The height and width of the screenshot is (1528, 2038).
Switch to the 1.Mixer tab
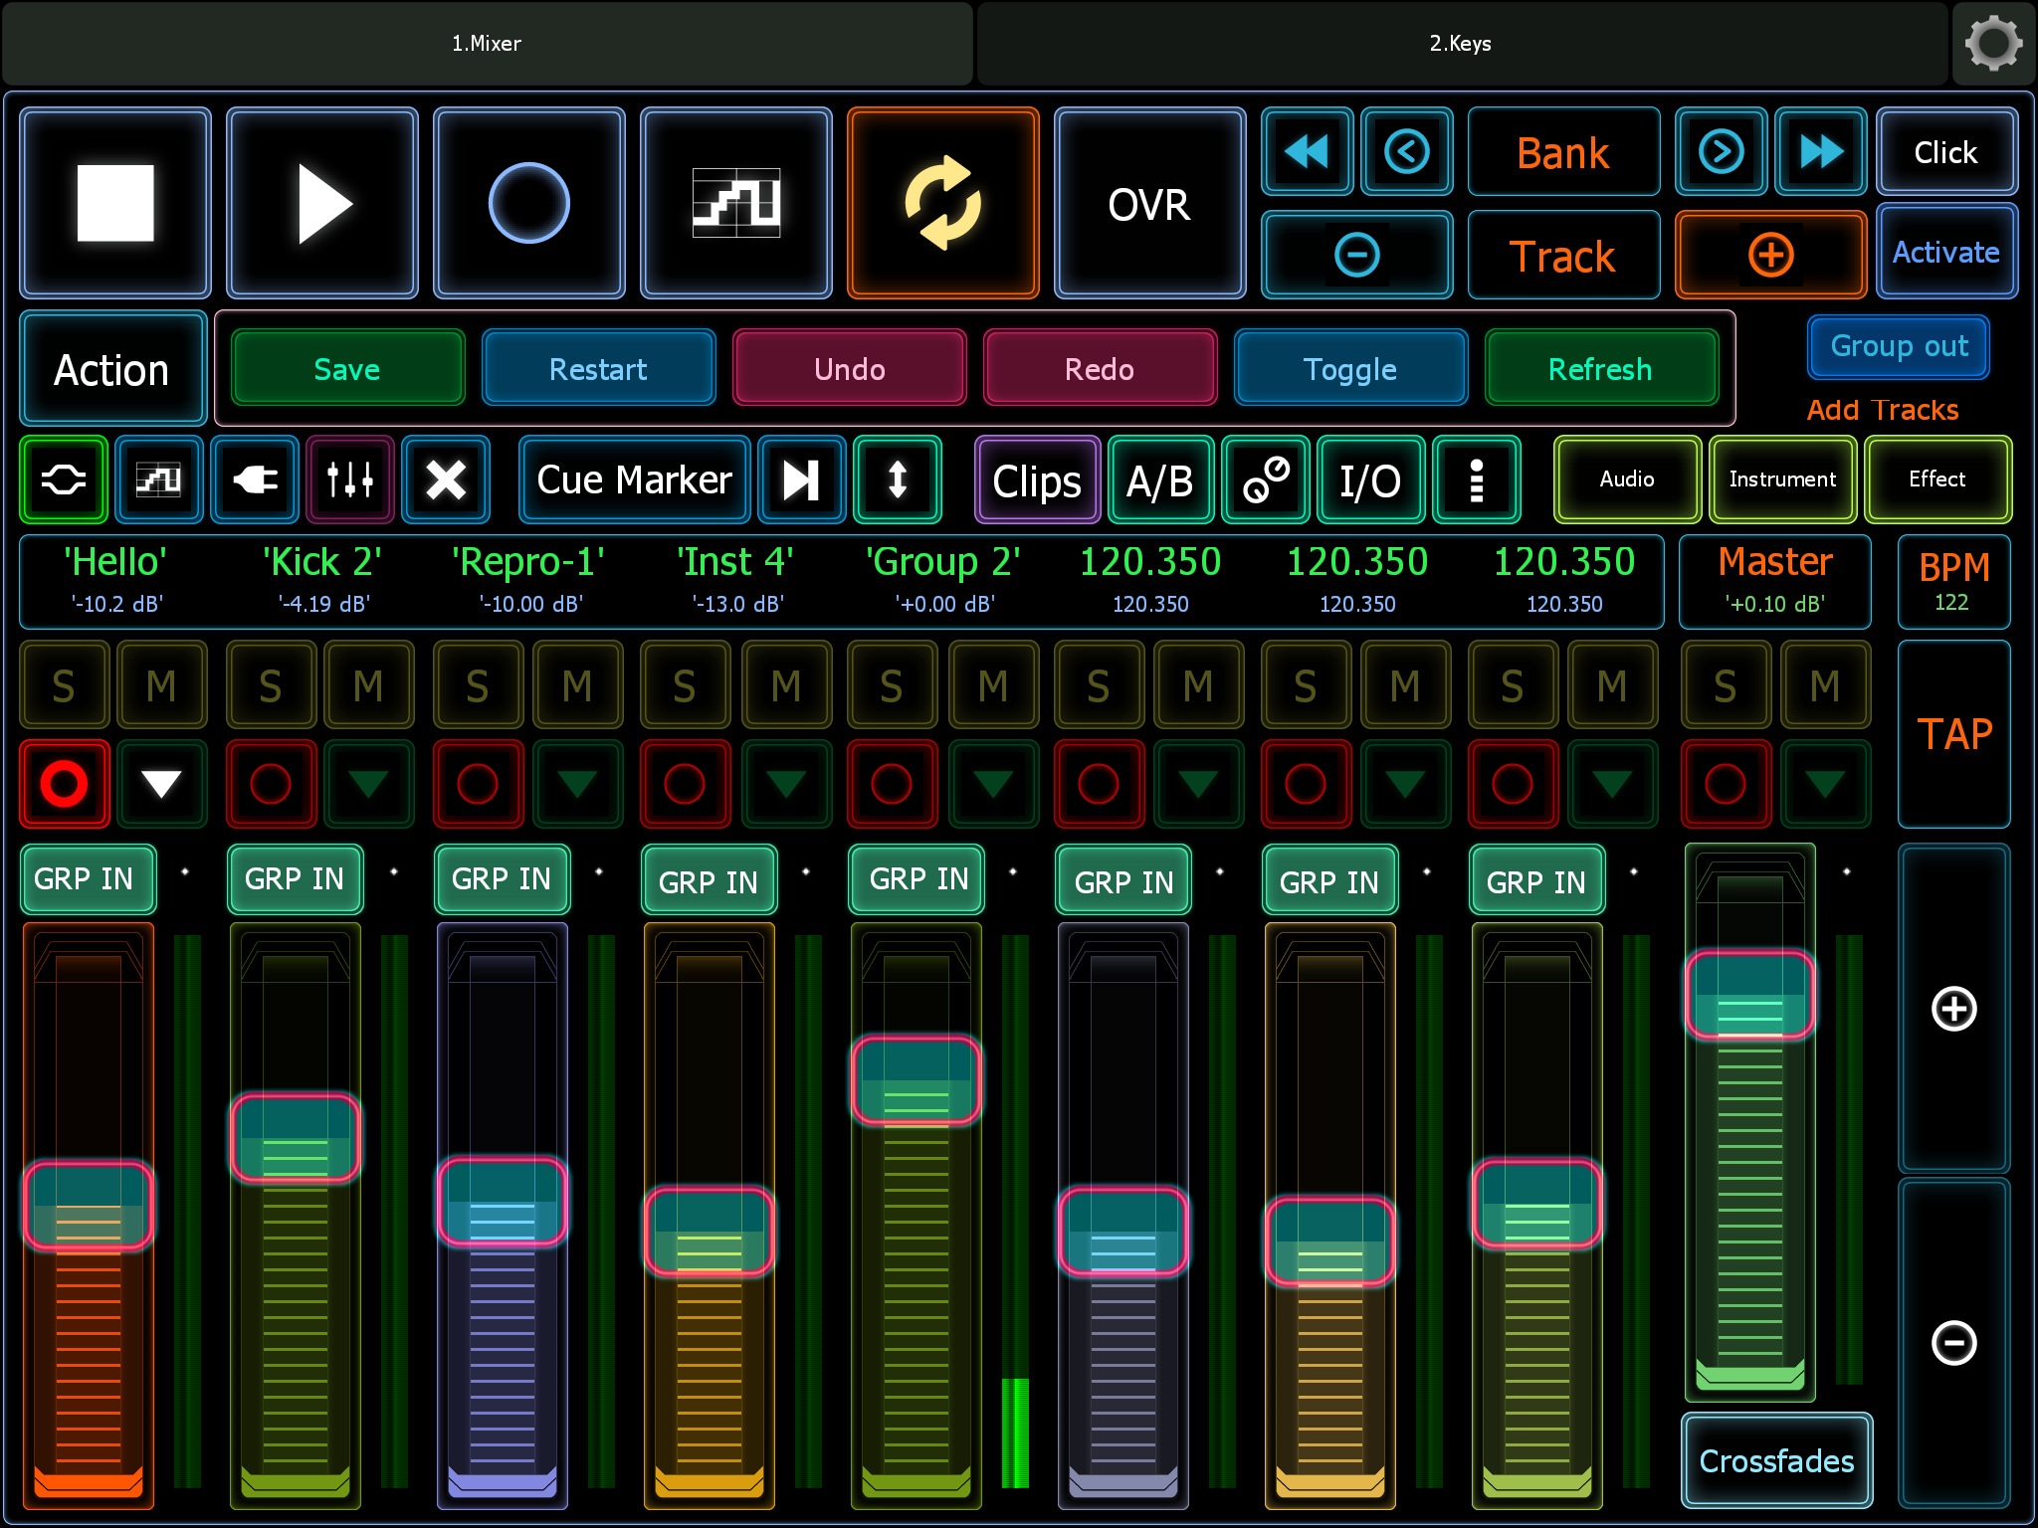[487, 43]
